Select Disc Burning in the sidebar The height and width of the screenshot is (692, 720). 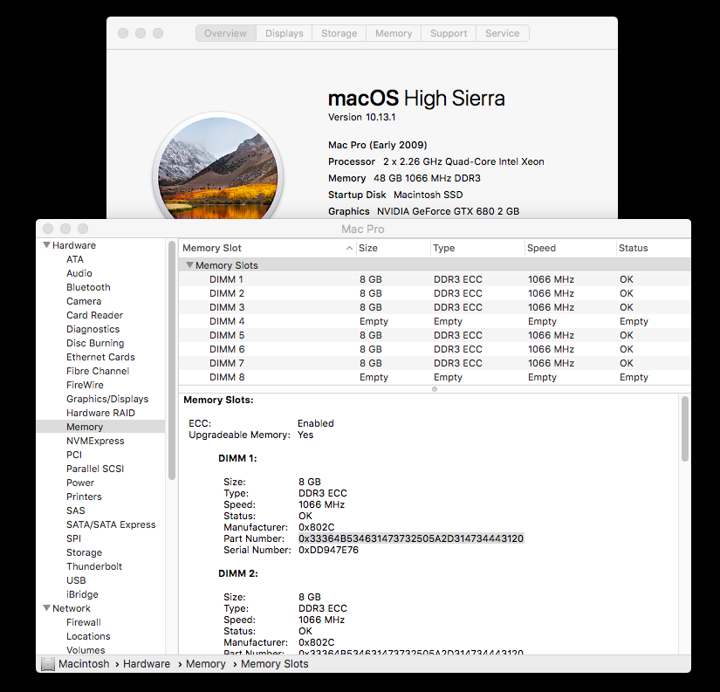tap(95, 343)
